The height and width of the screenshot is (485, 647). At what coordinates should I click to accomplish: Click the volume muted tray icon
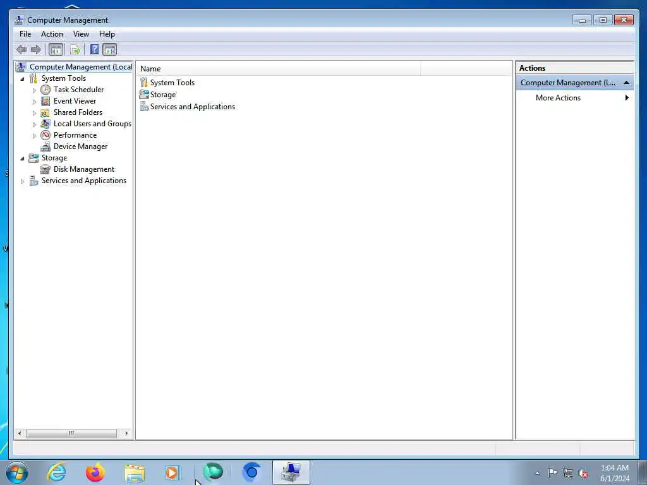(583, 474)
